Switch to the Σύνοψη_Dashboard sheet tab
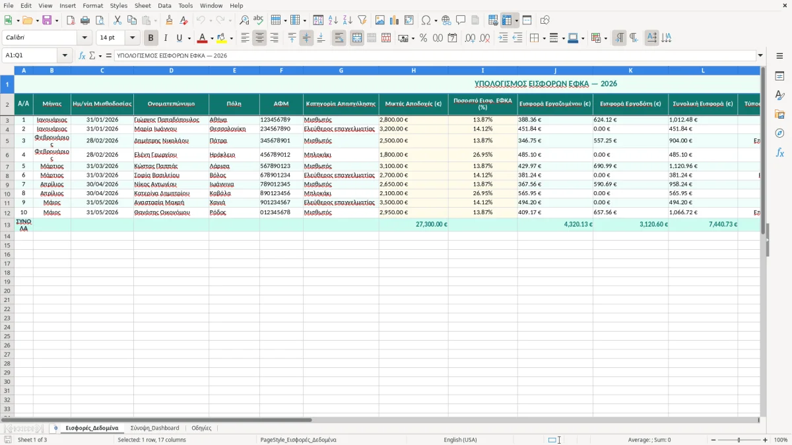This screenshot has width=792, height=445. tap(154, 428)
